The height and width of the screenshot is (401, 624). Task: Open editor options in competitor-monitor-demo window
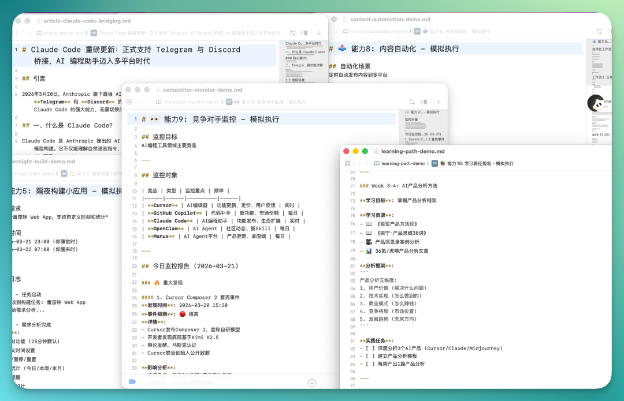[x=424, y=102]
